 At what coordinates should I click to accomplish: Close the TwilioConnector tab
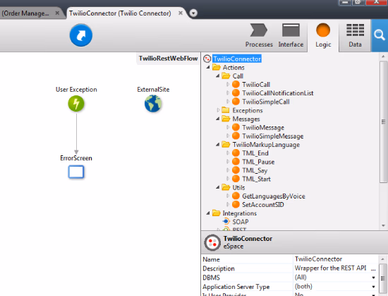click(181, 13)
